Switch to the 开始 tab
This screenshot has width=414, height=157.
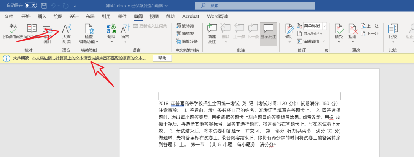26,17
